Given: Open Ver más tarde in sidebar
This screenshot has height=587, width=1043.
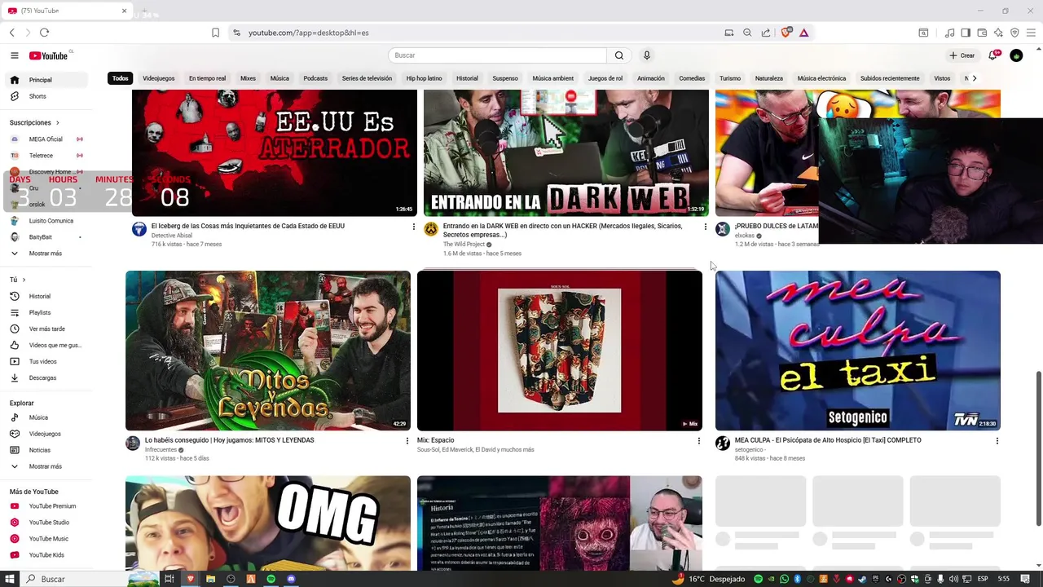Looking at the screenshot, I should [48, 329].
